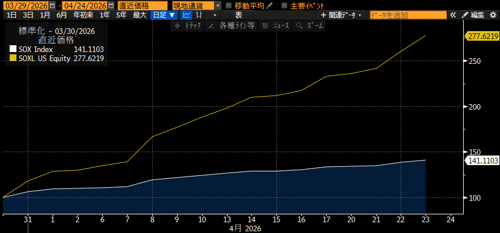Click the 200 y-axis label

coord(475,107)
